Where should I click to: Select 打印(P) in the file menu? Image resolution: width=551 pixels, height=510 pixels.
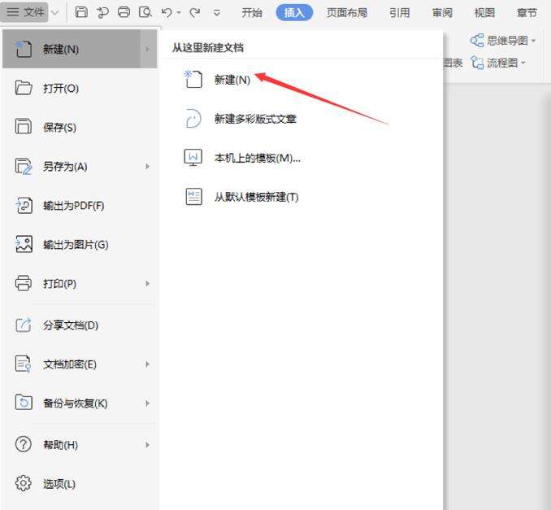pyautogui.click(x=80, y=284)
